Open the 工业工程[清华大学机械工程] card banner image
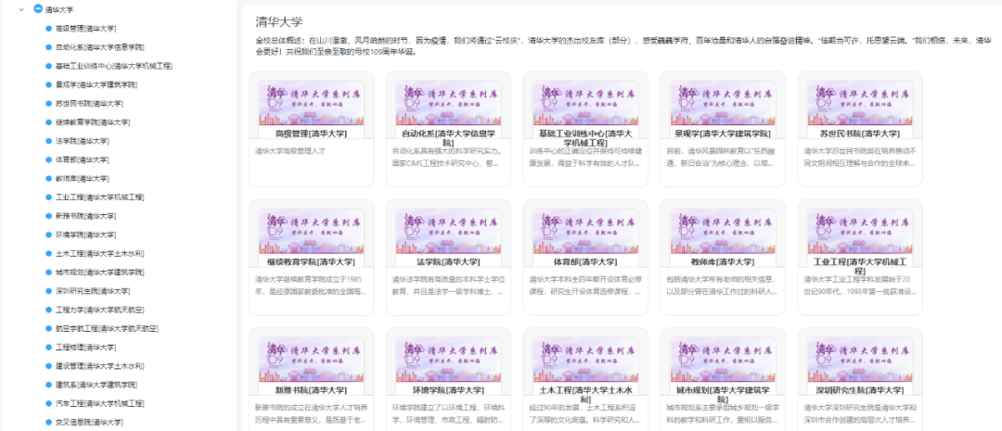Image resolution: width=1002 pixels, height=431 pixels. click(859, 232)
